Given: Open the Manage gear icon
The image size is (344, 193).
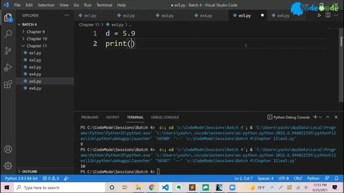Looking at the screenshot, I should click(8, 166).
